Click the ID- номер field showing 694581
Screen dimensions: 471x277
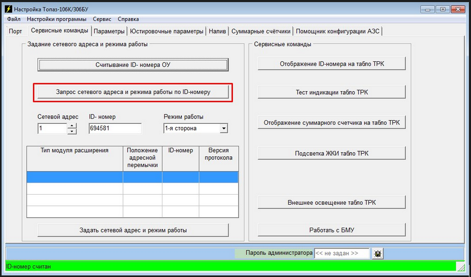[115, 129]
